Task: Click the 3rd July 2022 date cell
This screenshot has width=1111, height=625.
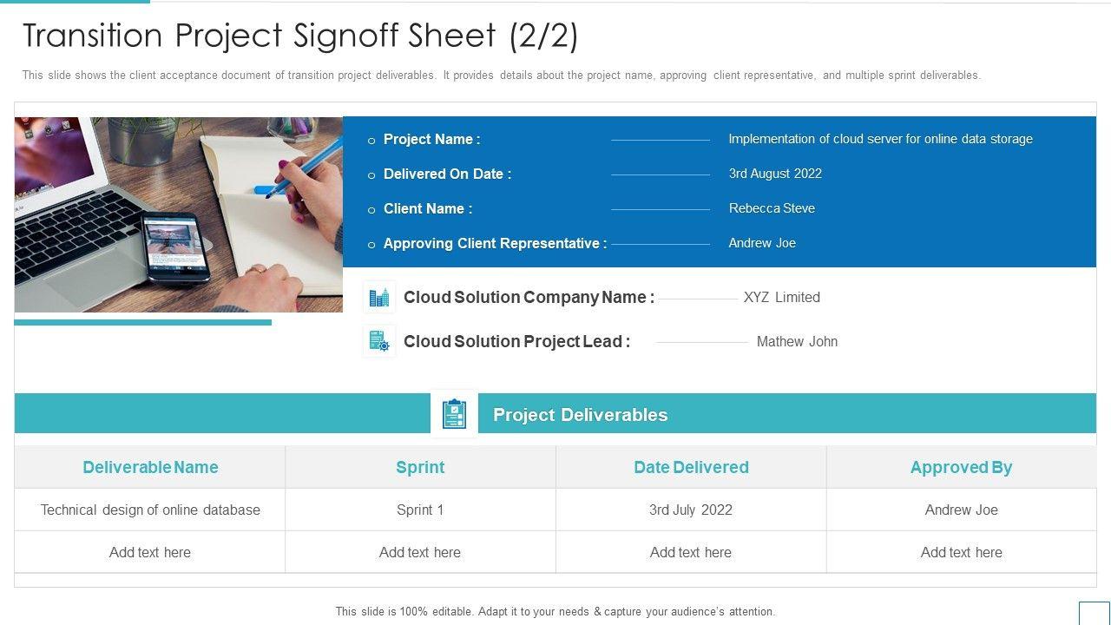Action: click(x=691, y=510)
